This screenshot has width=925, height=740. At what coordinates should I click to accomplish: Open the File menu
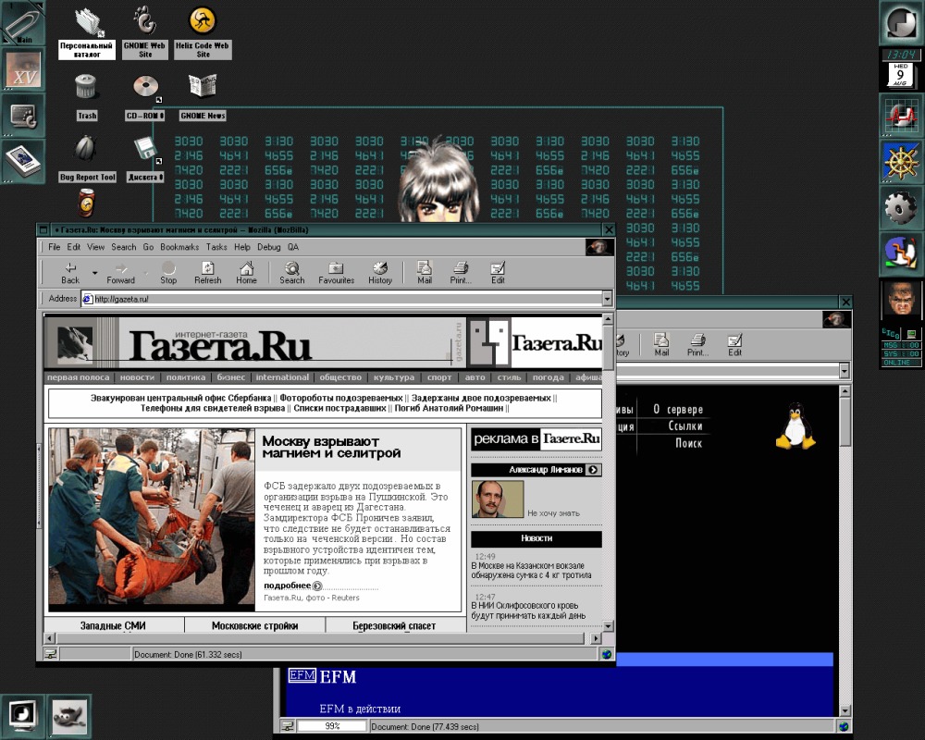click(55, 247)
